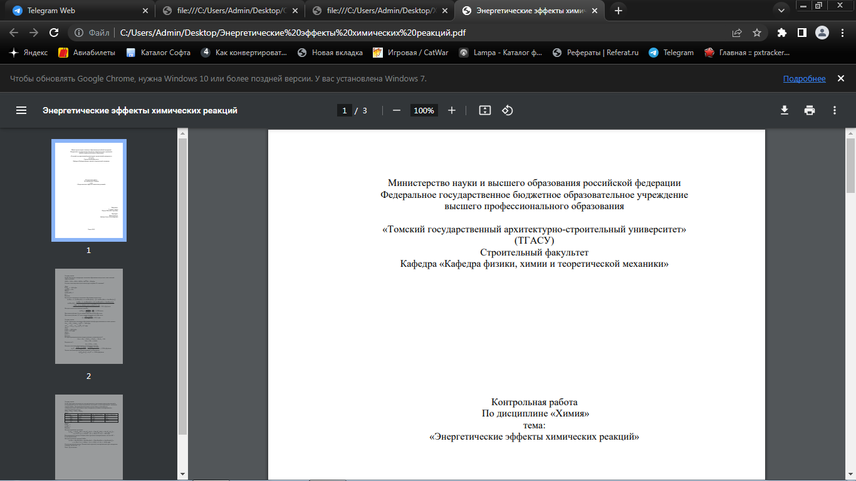
Task: Open the tab search dropdown arrow
Action: point(781,11)
